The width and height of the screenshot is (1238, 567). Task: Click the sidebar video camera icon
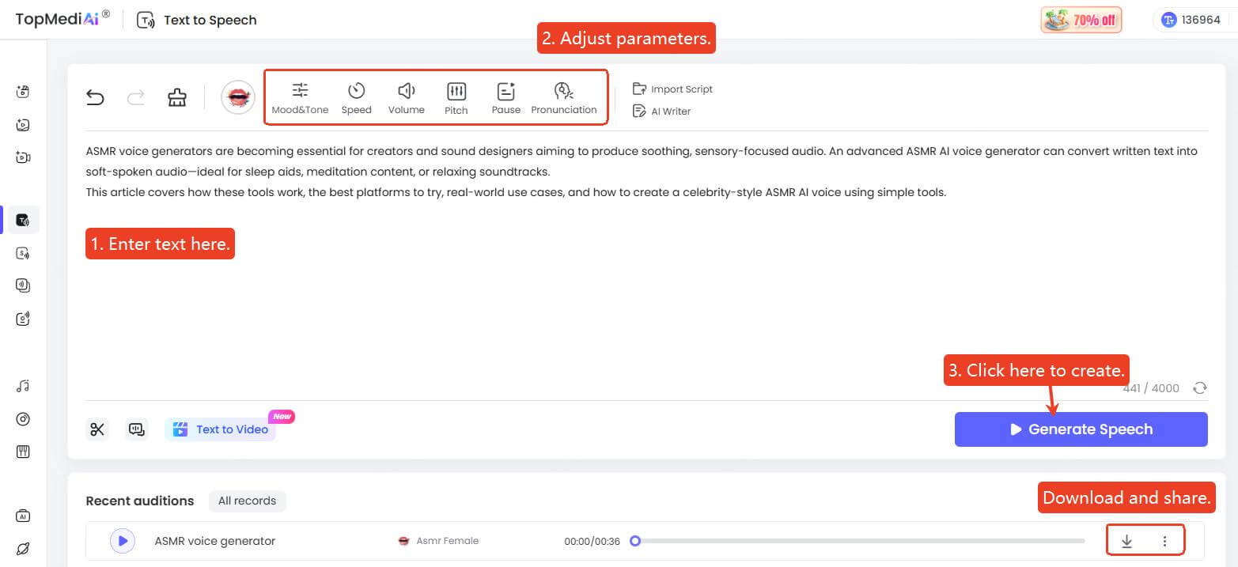pos(23,157)
